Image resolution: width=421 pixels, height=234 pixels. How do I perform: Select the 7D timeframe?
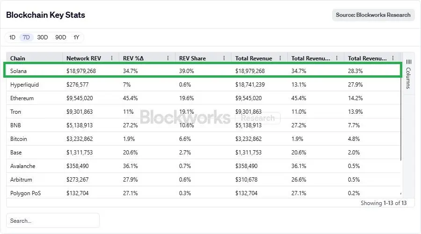pyautogui.click(x=26, y=37)
